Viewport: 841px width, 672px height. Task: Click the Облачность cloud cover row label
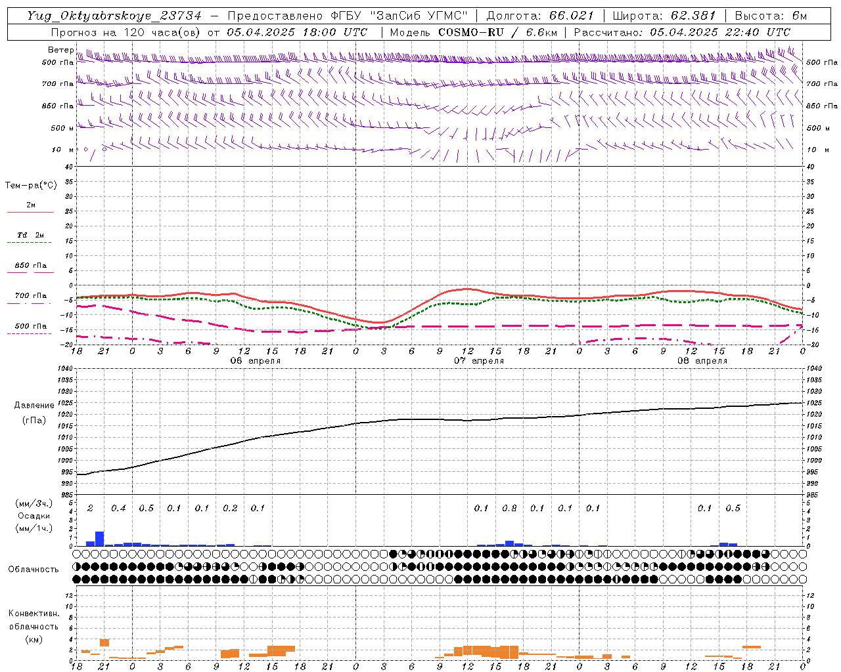(x=34, y=569)
